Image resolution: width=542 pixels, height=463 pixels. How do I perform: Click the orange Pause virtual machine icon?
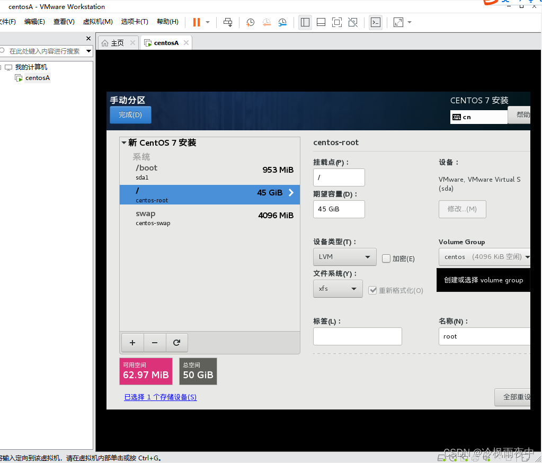[197, 22]
